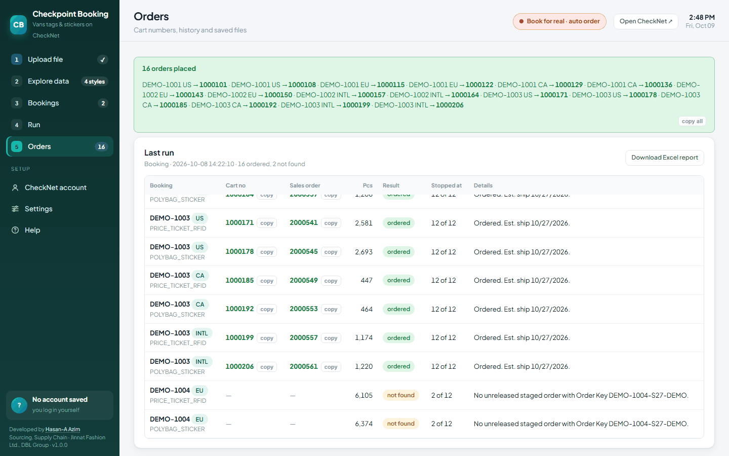Click pieces value 6,105
Viewport: 729px width, 456px height.
pyautogui.click(x=363, y=395)
